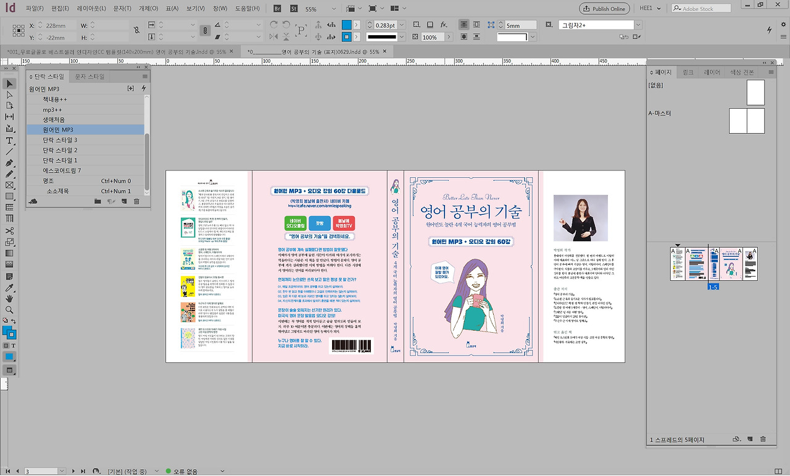Image resolution: width=790 pixels, height=476 pixels.
Task: Select the Gradient Swatch tool
Action: [x=9, y=254]
